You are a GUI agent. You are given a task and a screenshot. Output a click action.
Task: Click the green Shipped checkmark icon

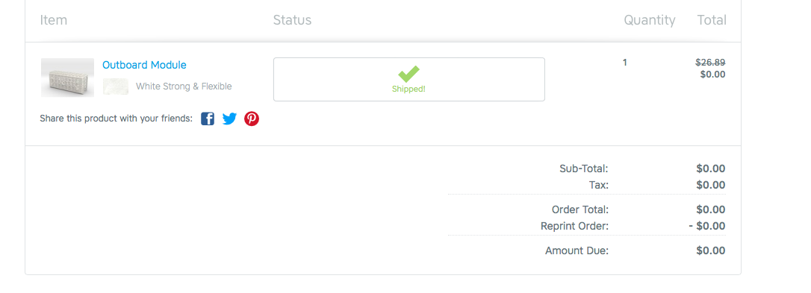(x=408, y=74)
